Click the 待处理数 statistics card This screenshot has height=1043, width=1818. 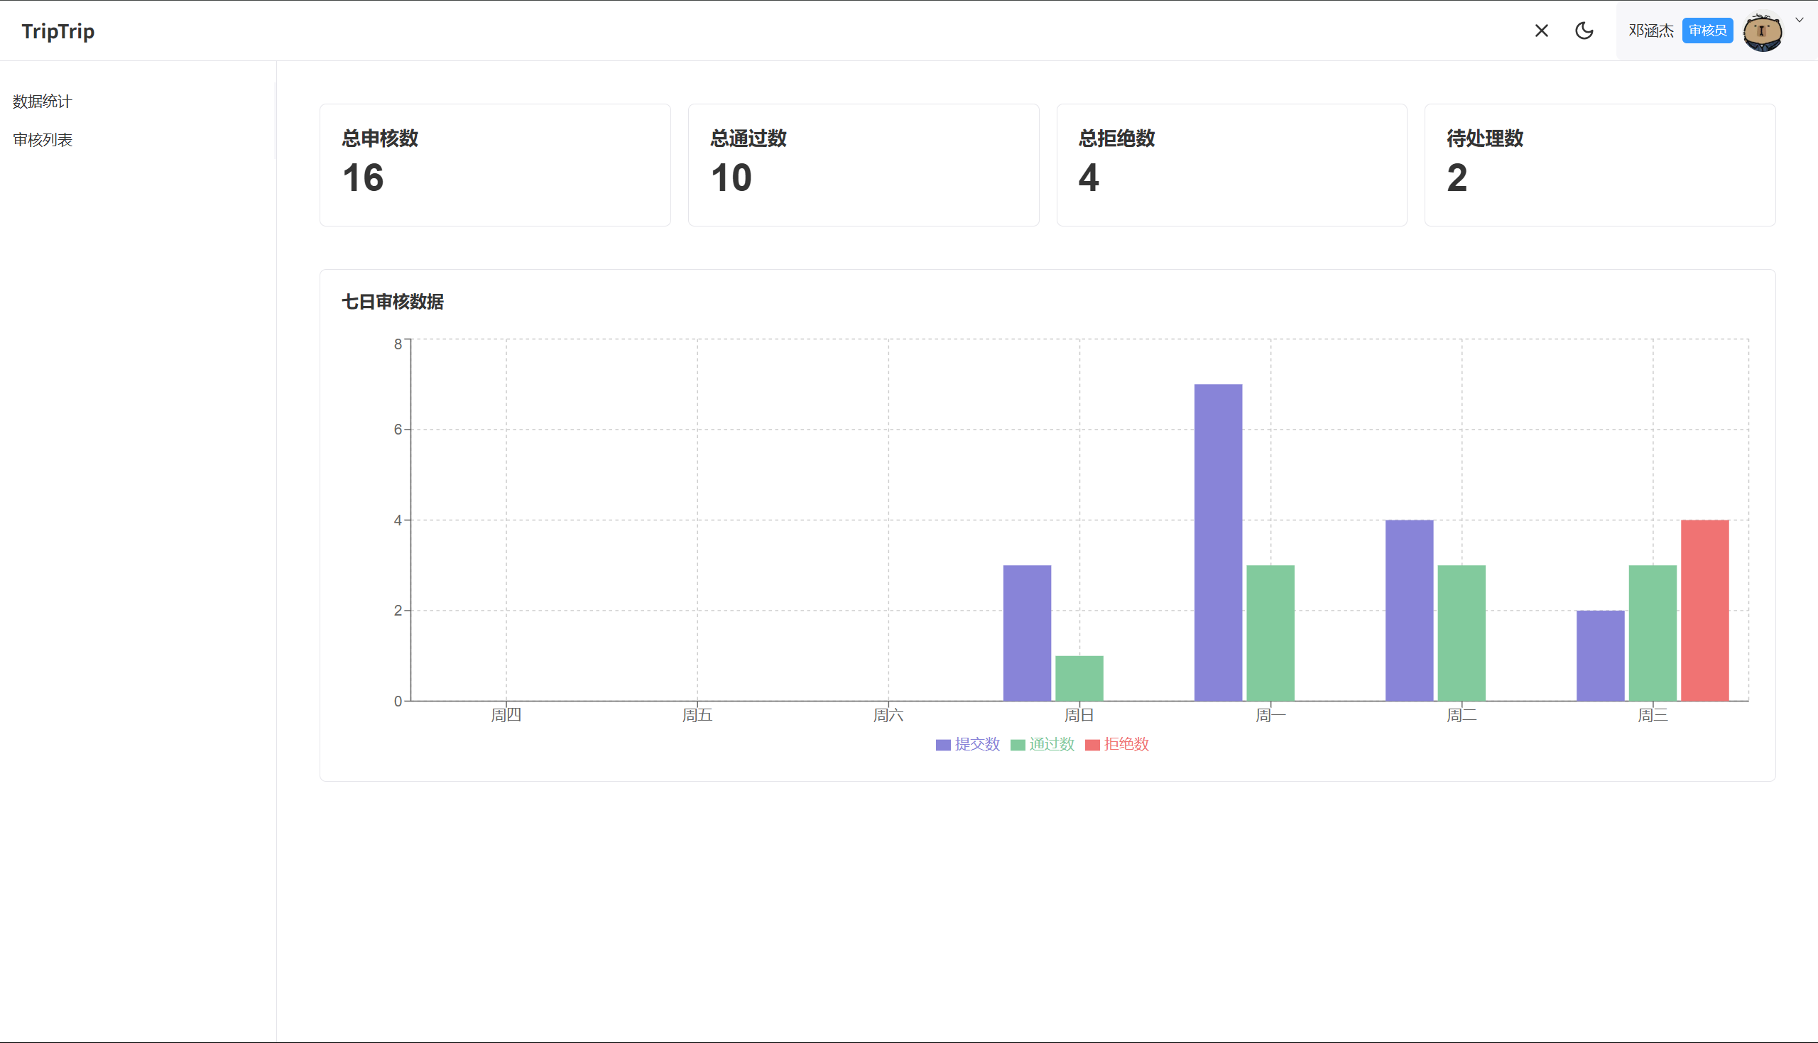point(1599,165)
